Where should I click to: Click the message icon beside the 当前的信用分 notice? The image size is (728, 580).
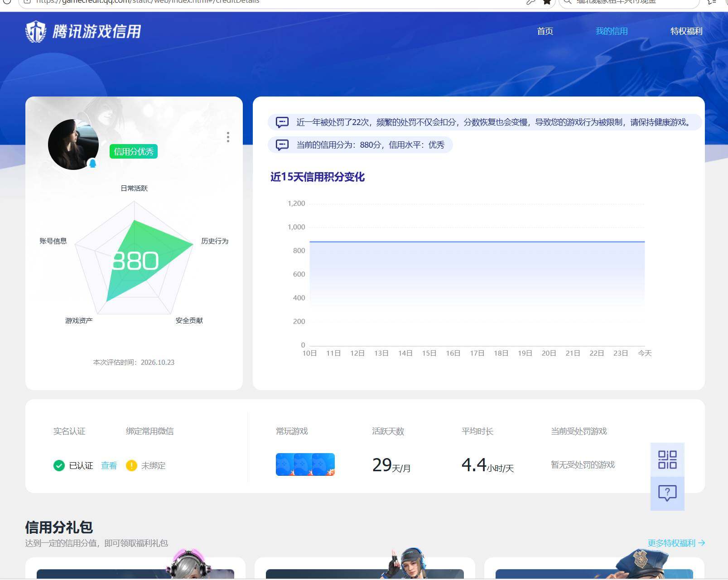(282, 145)
